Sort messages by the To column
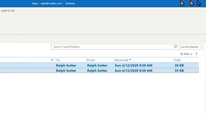Viewport: 206px width, 116px height. pyautogui.click(x=58, y=60)
